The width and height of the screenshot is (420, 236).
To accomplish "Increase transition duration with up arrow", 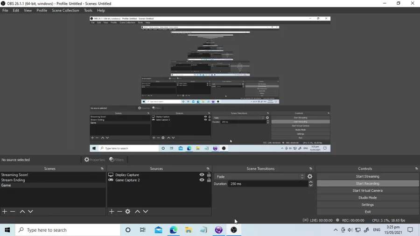I will [311, 182].
